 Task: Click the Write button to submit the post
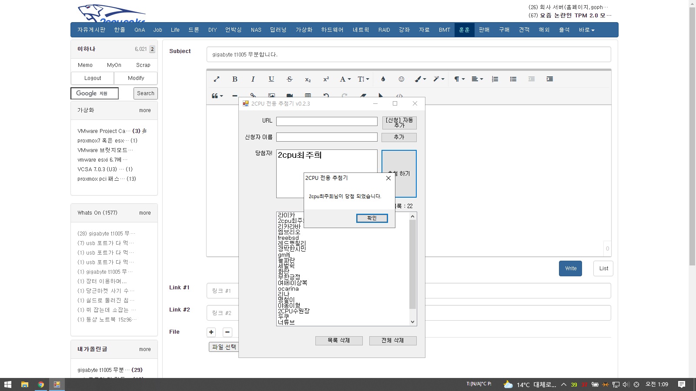pos(571,268)
